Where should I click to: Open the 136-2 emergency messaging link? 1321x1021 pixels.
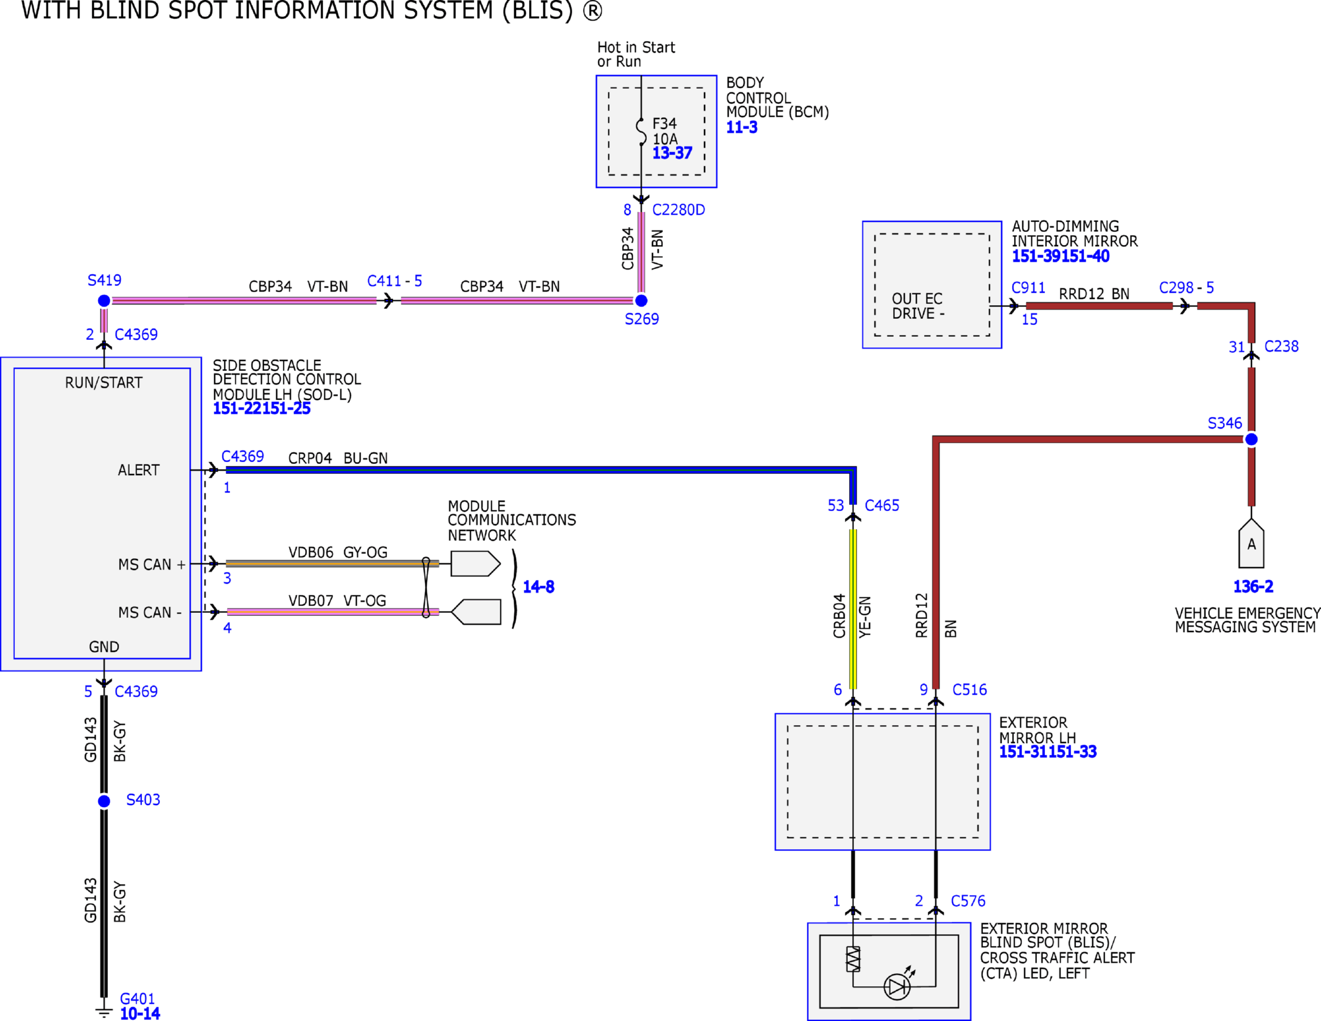1253,586
